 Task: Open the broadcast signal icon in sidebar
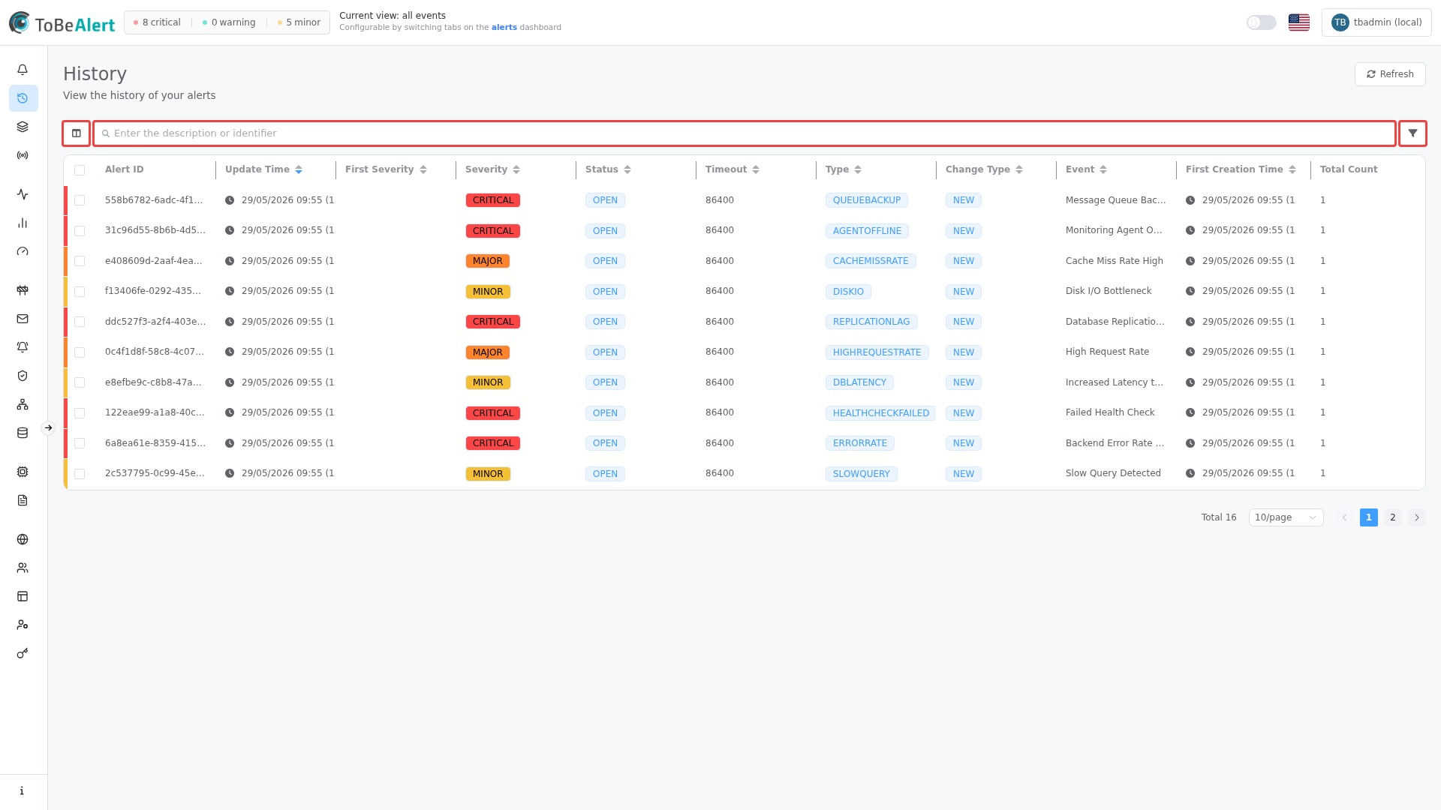tap(23, 155)
